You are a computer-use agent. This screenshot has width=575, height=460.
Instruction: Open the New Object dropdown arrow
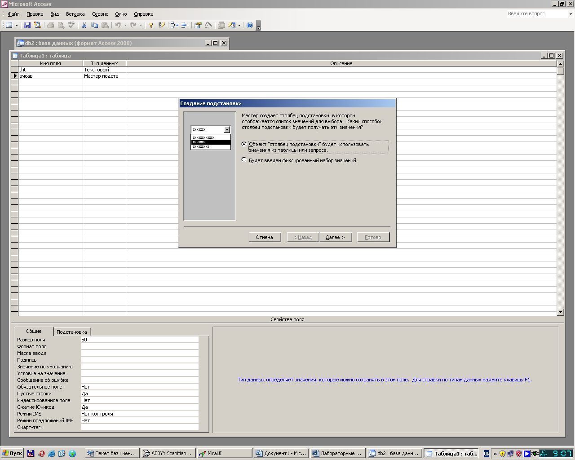[x=239, y=25]
